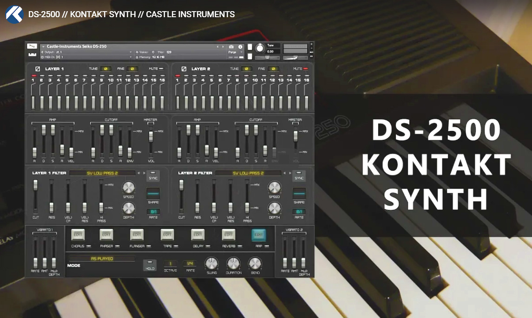Open the MODE AS PLAYED selector

(102, 259)
